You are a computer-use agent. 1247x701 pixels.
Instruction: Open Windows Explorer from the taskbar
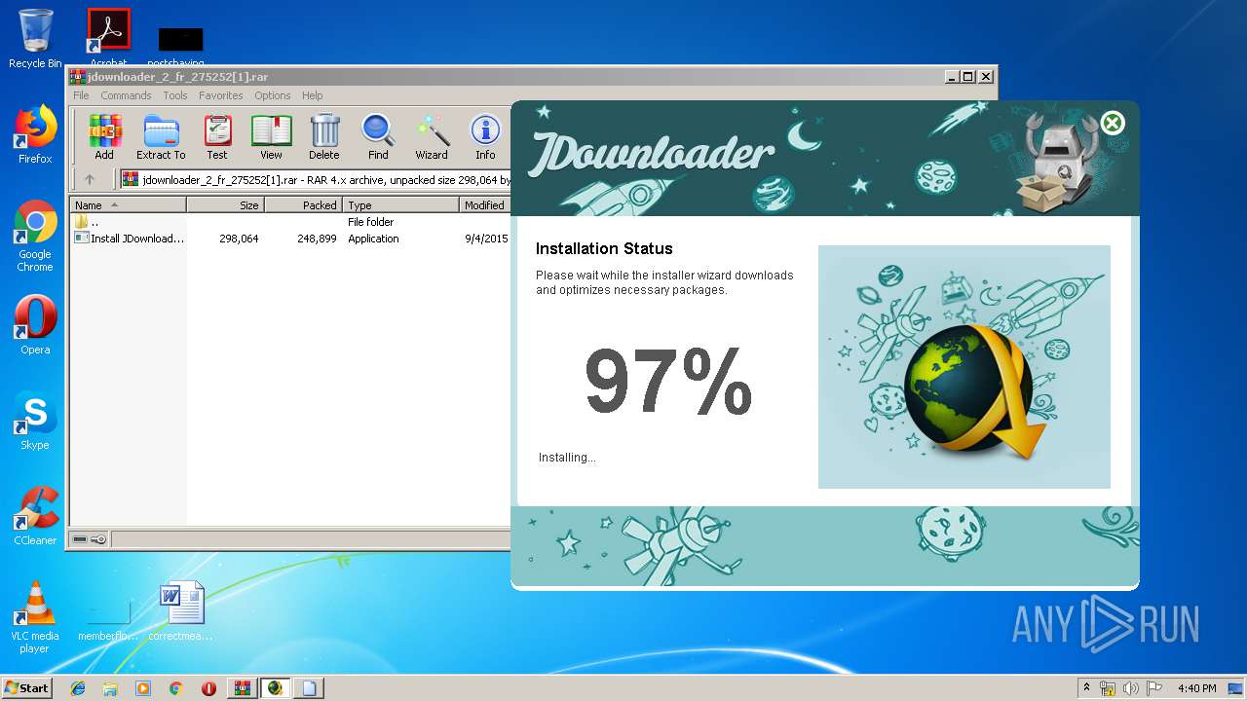click(110, 688)
